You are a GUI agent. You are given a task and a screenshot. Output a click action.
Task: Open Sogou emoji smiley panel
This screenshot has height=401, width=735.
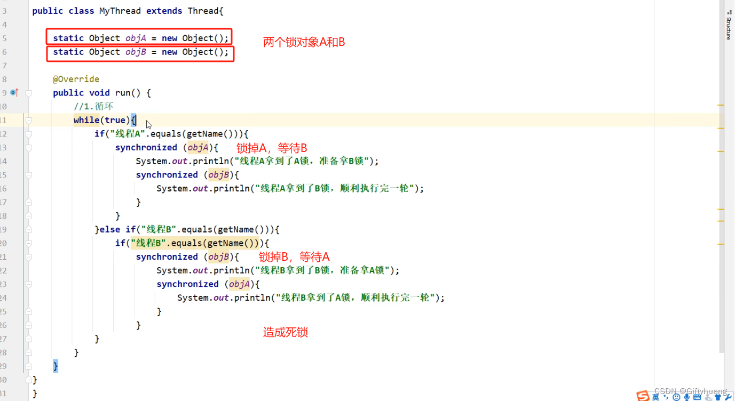tap(676, 397)
